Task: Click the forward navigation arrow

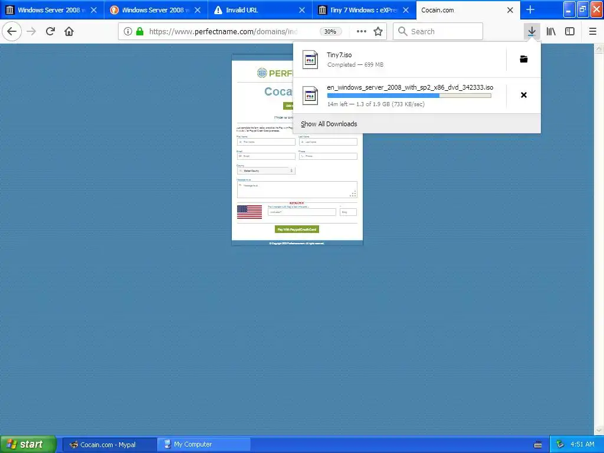Action: [32, 31]
